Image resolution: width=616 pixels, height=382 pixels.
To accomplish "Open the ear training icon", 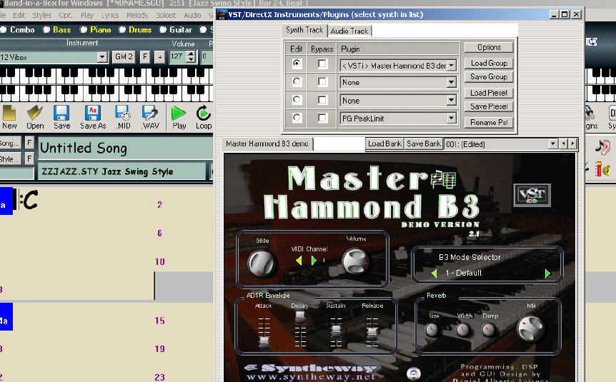I will (602, 146).
